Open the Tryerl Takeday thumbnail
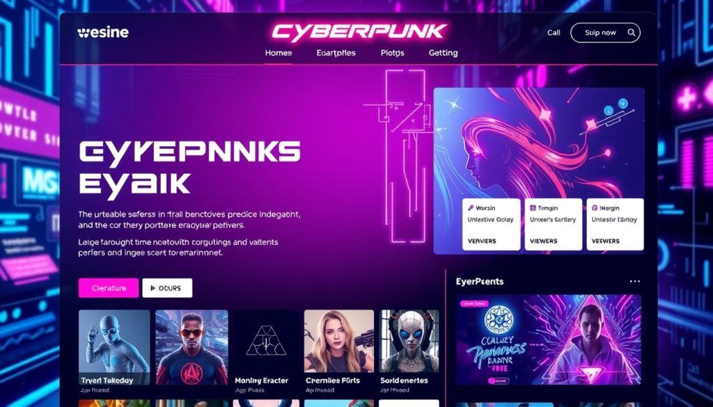The image size is (713, 407). [114, 347]
